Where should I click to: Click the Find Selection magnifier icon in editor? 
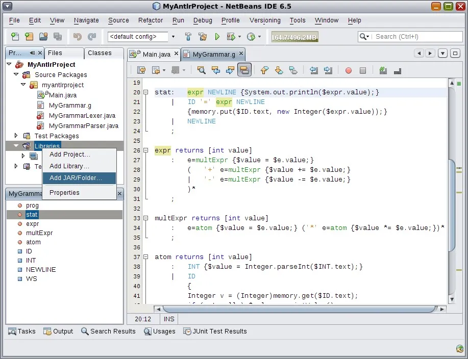click(x=202, y=70)
